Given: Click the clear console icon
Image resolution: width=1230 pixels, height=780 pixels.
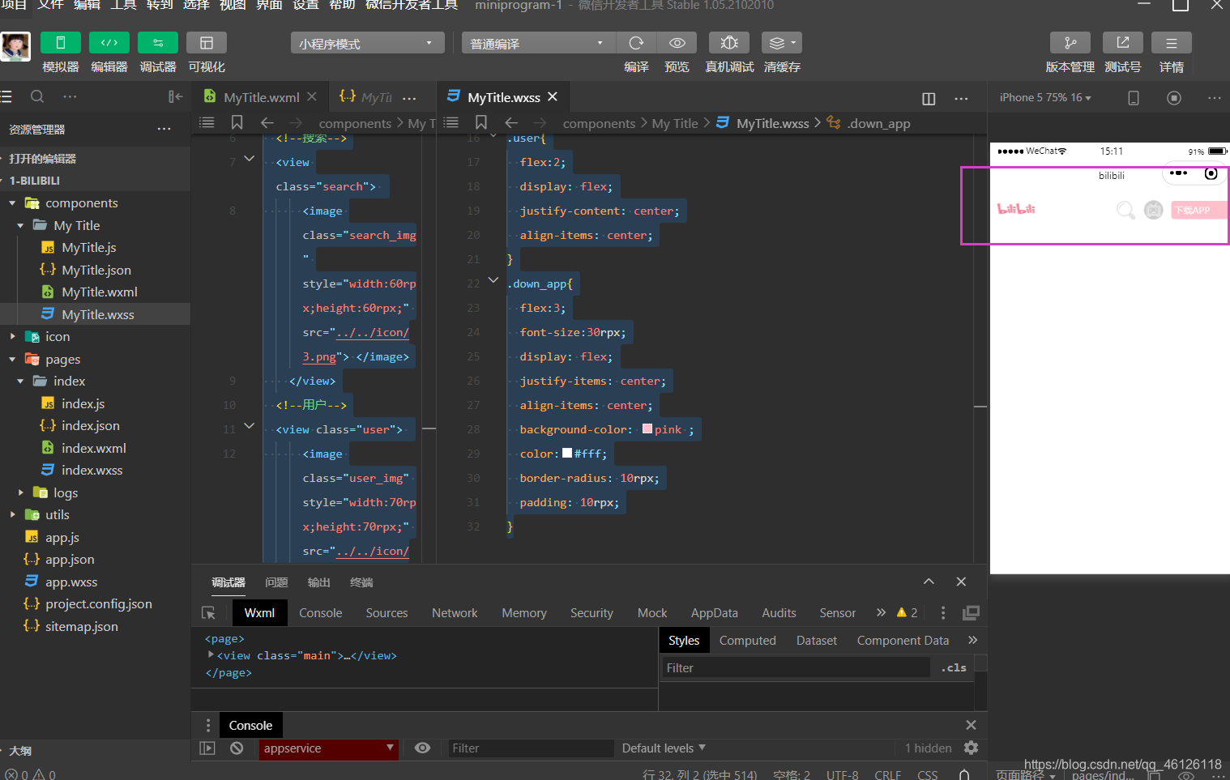Looking at the screenshot, I should tap(237, 748).
